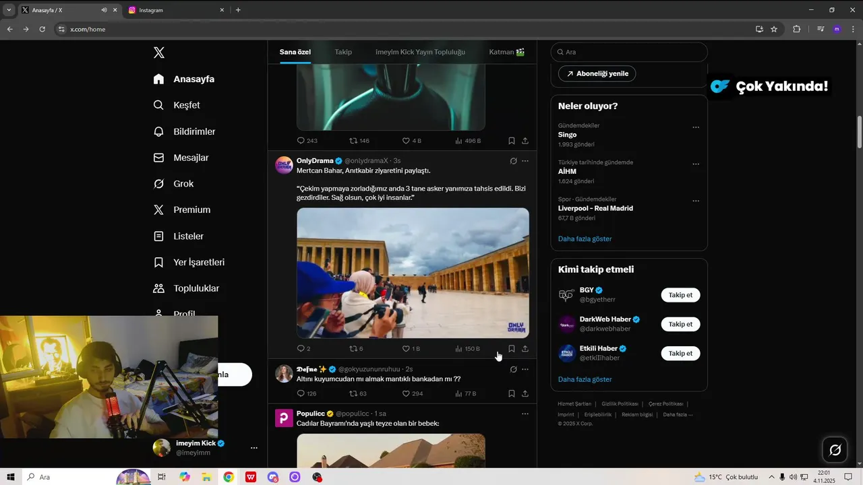This screenshot has width=863, height=485.
Task: Switch to Takip tab
Action: pos(343,52)
